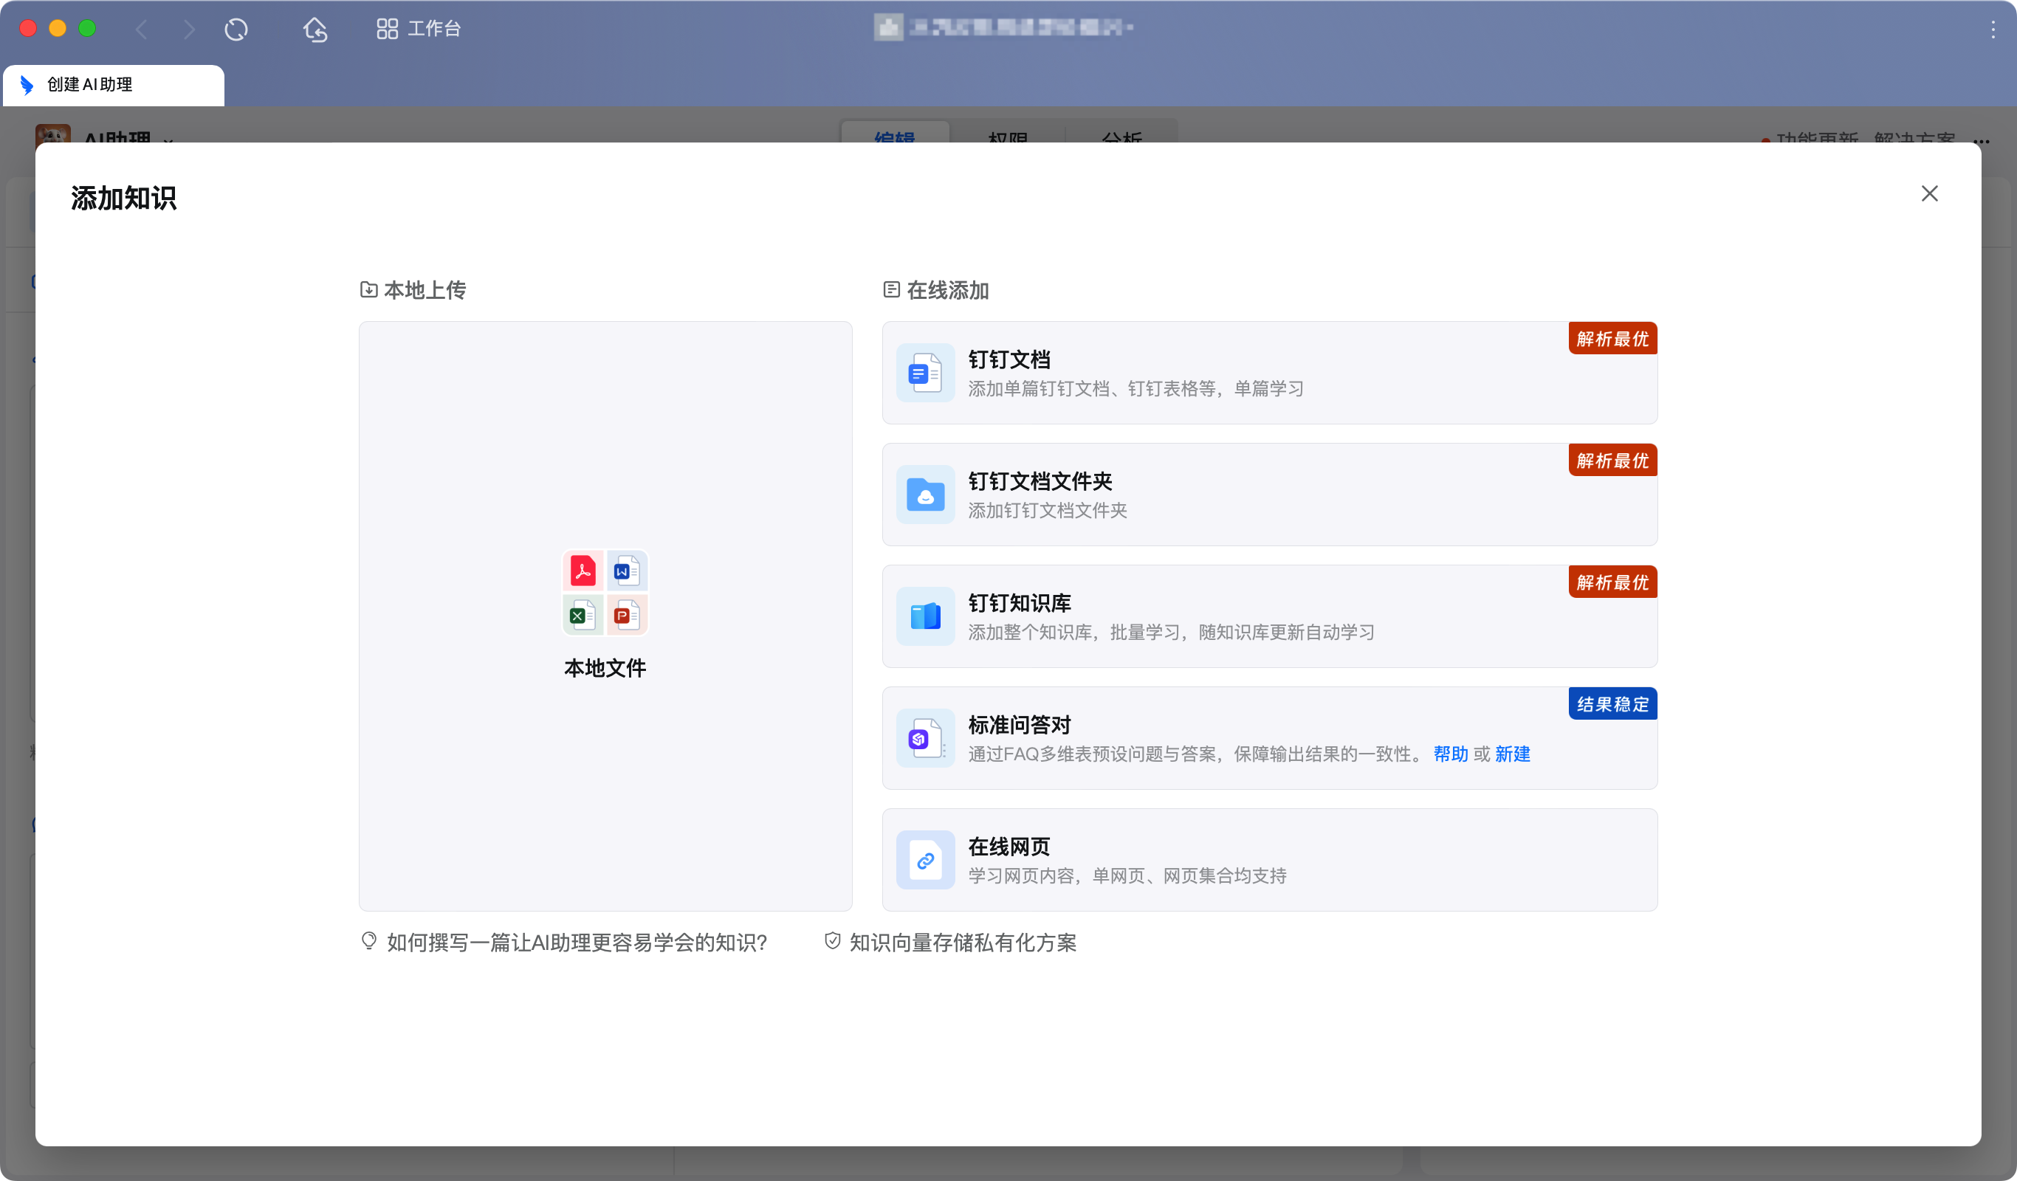Click the 钉钉文档 document icon
The width and height of the screenshot is (2017, 1181).
(x=925, y=373)
